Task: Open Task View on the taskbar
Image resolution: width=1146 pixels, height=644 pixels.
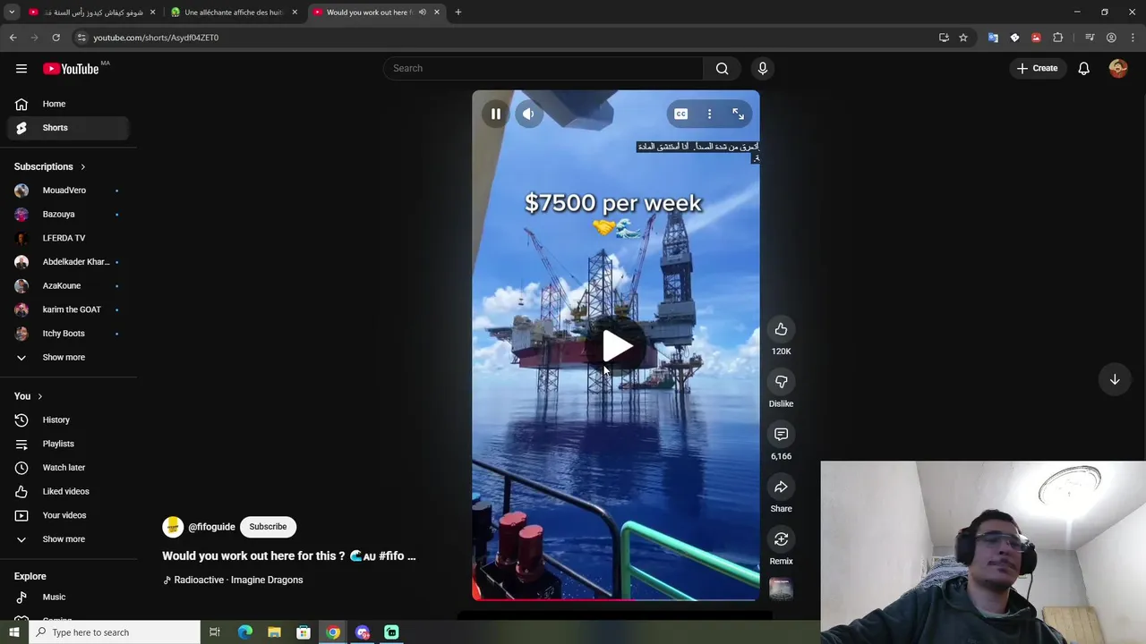Action: pyautogui.click(x=215, y=632)
